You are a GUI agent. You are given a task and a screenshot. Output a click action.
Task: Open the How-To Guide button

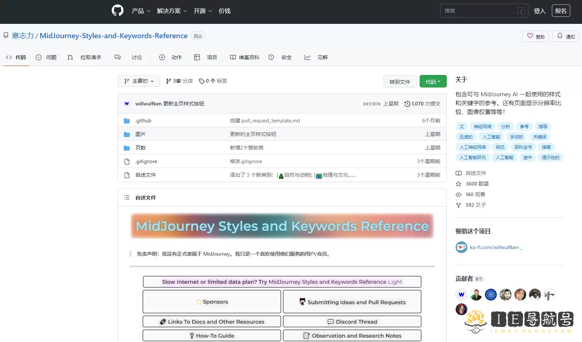[212, 335]
